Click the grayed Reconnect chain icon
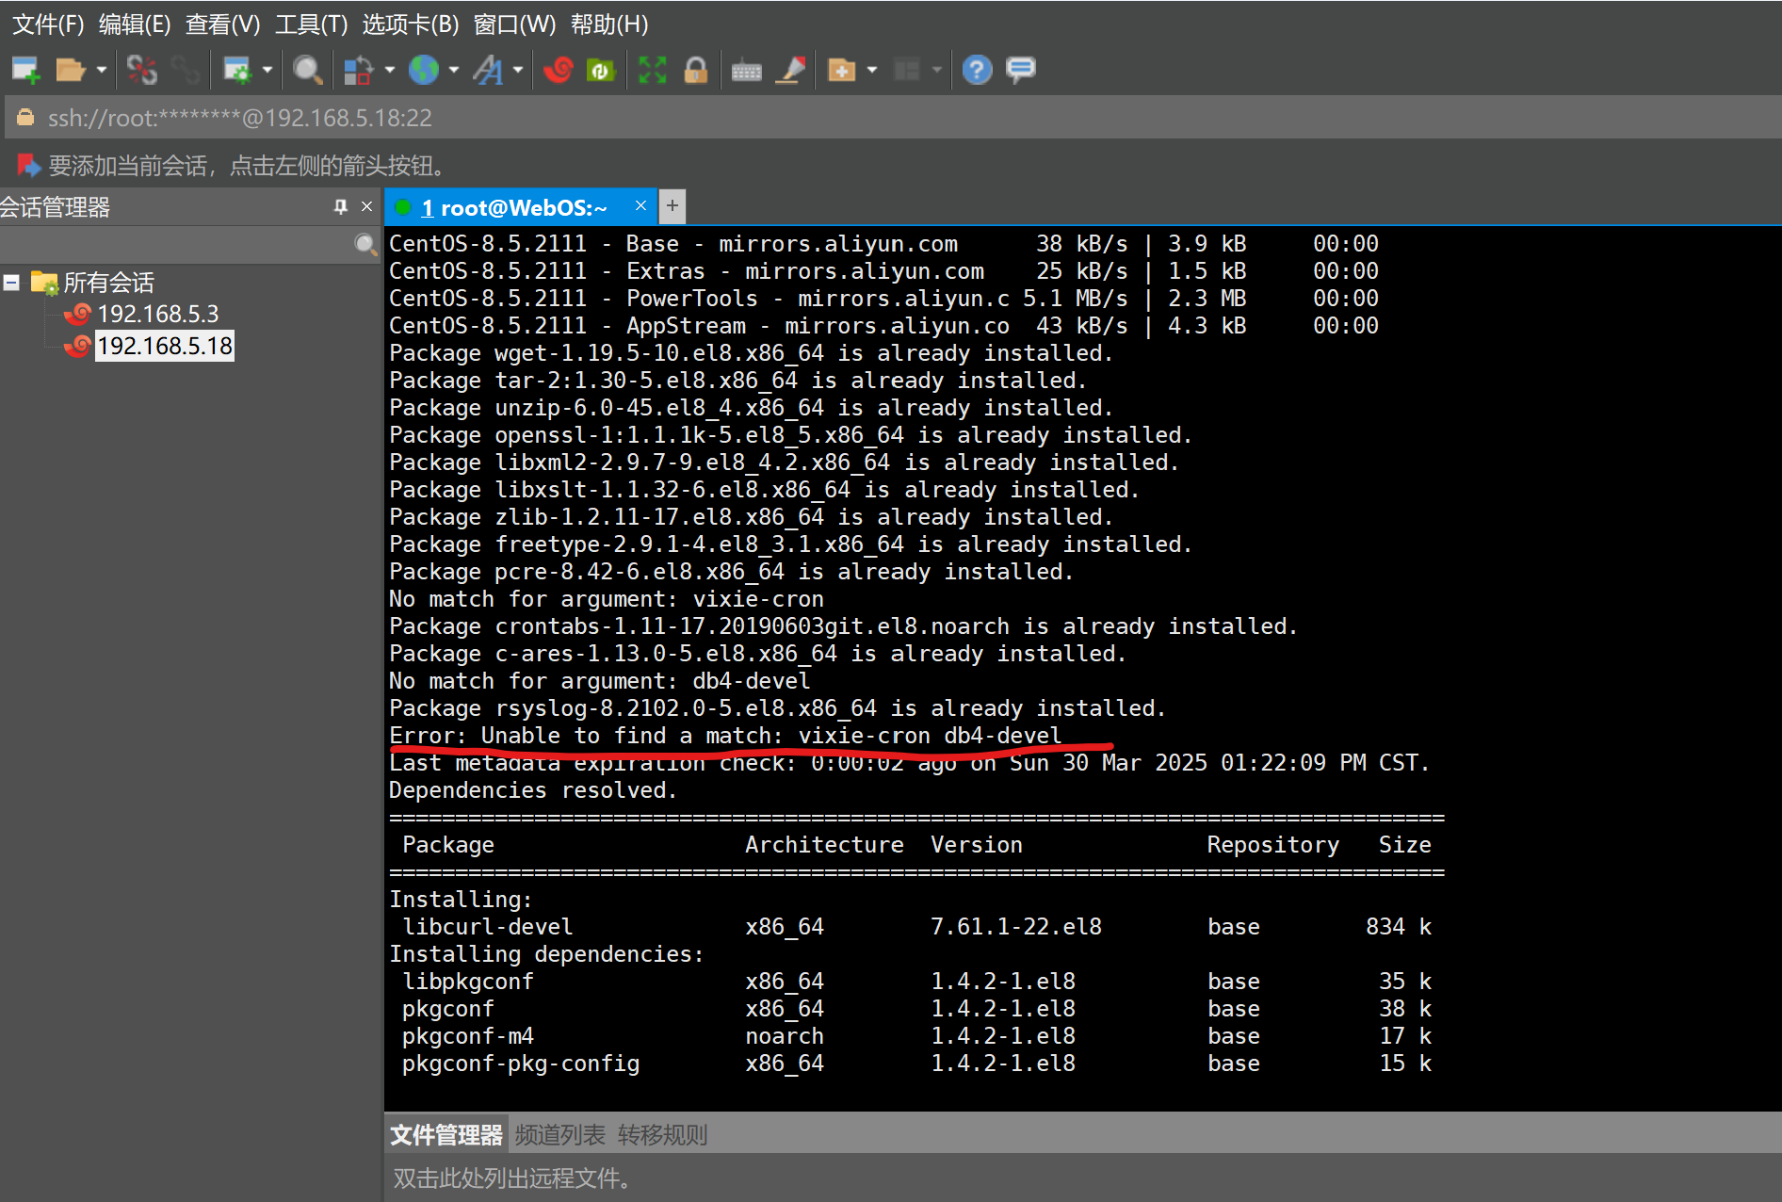 click(x=186, y=70)
